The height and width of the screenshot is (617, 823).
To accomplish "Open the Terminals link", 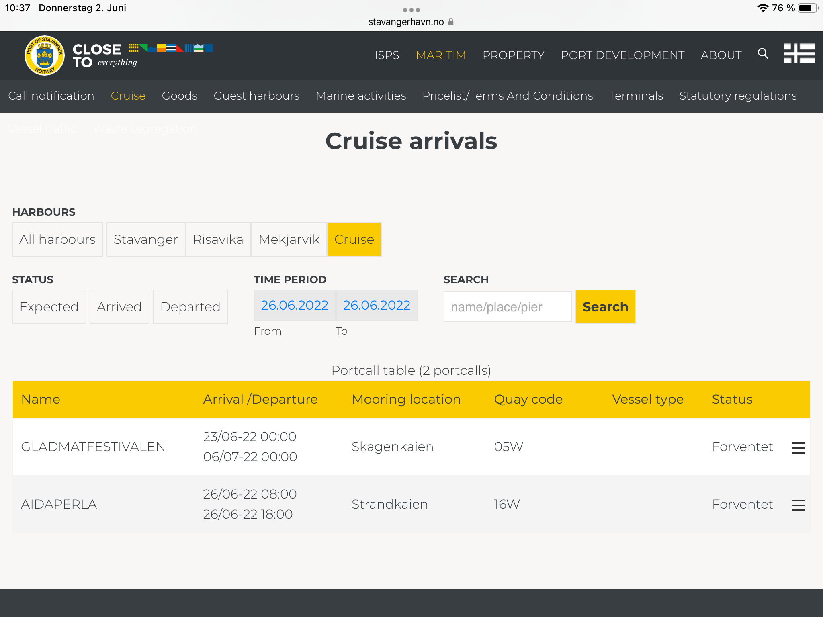I will tap(636, 96).
